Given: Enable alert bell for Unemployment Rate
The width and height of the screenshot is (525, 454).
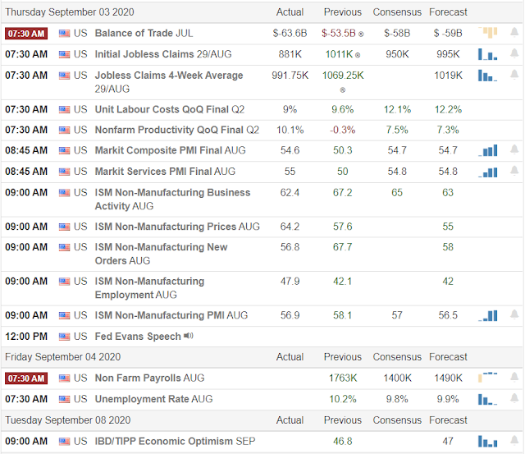Looking at the screenshot, I should click(514, 399).
